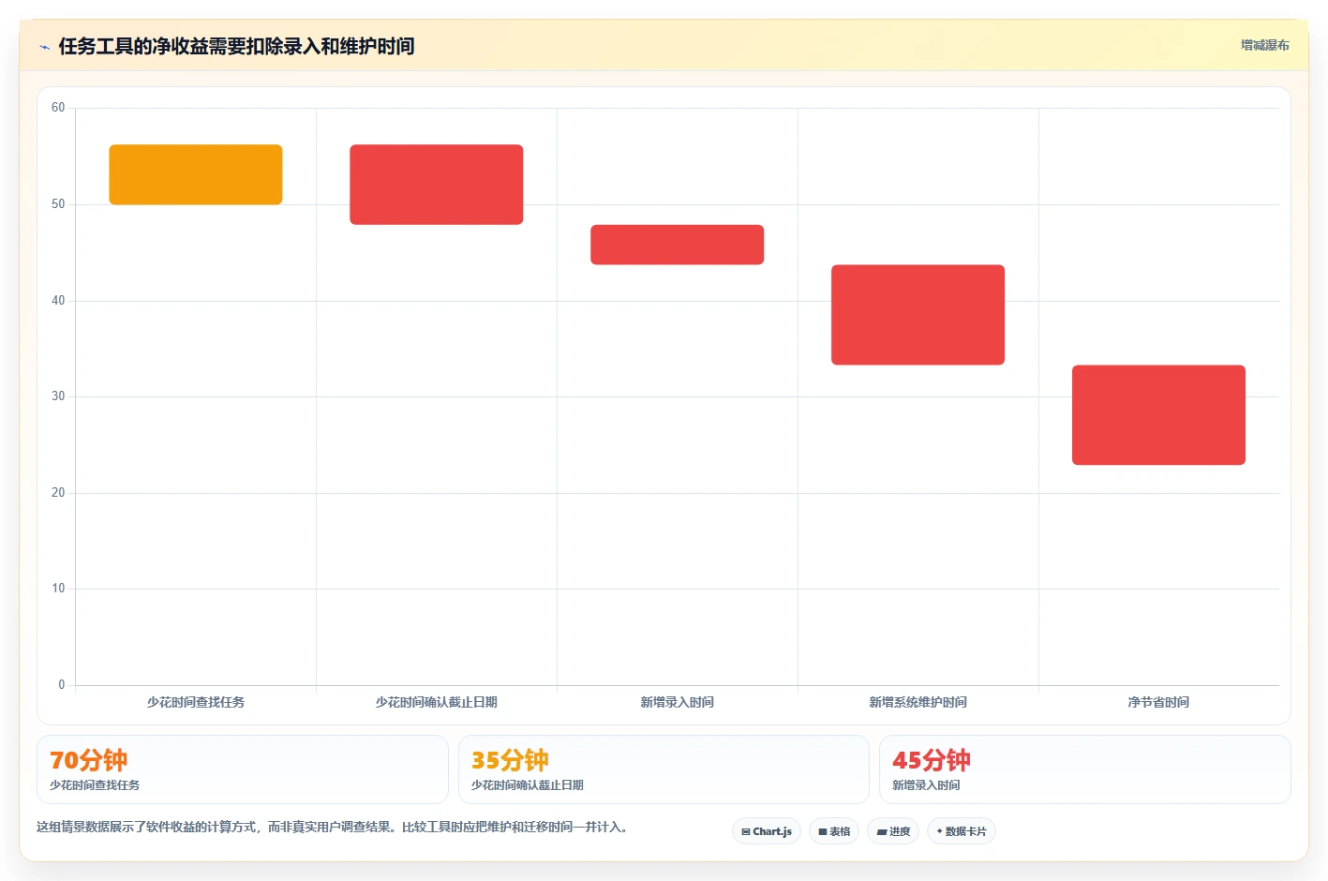Open the 35分钟 stat card
Screen dimensions: 1328x881
[664, 769]
